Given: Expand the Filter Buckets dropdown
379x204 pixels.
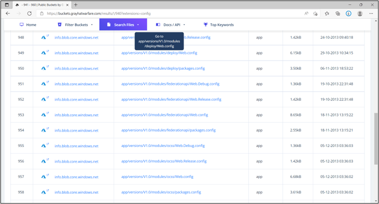Looking at the screenshot, I should [x=75, y=25].
